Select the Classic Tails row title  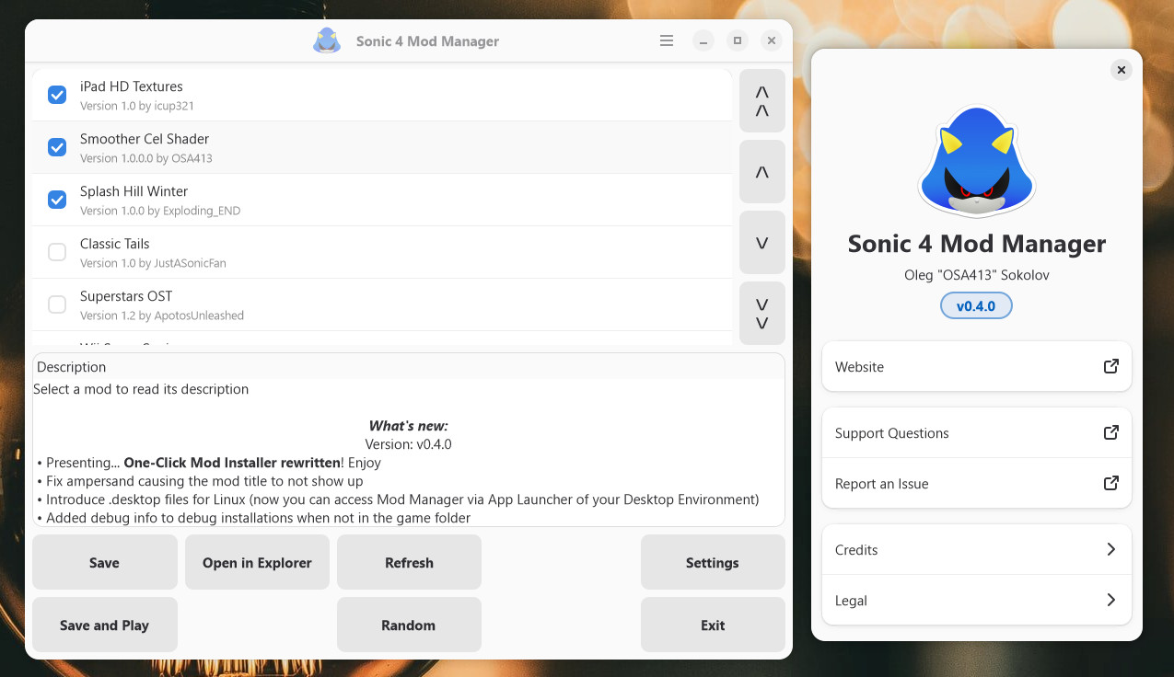[x=114, y=244]
